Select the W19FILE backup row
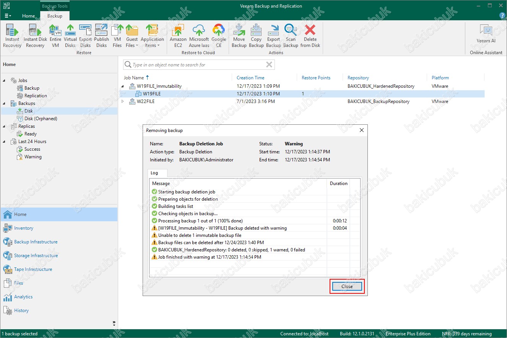 click(302, 94)
